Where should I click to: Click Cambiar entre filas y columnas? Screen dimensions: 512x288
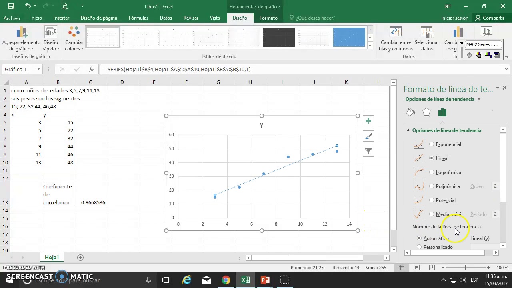point(396,39)
